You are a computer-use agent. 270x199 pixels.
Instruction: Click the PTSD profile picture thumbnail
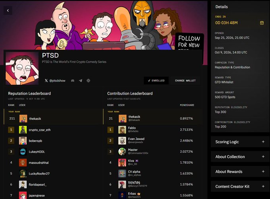tap(22, 68)
